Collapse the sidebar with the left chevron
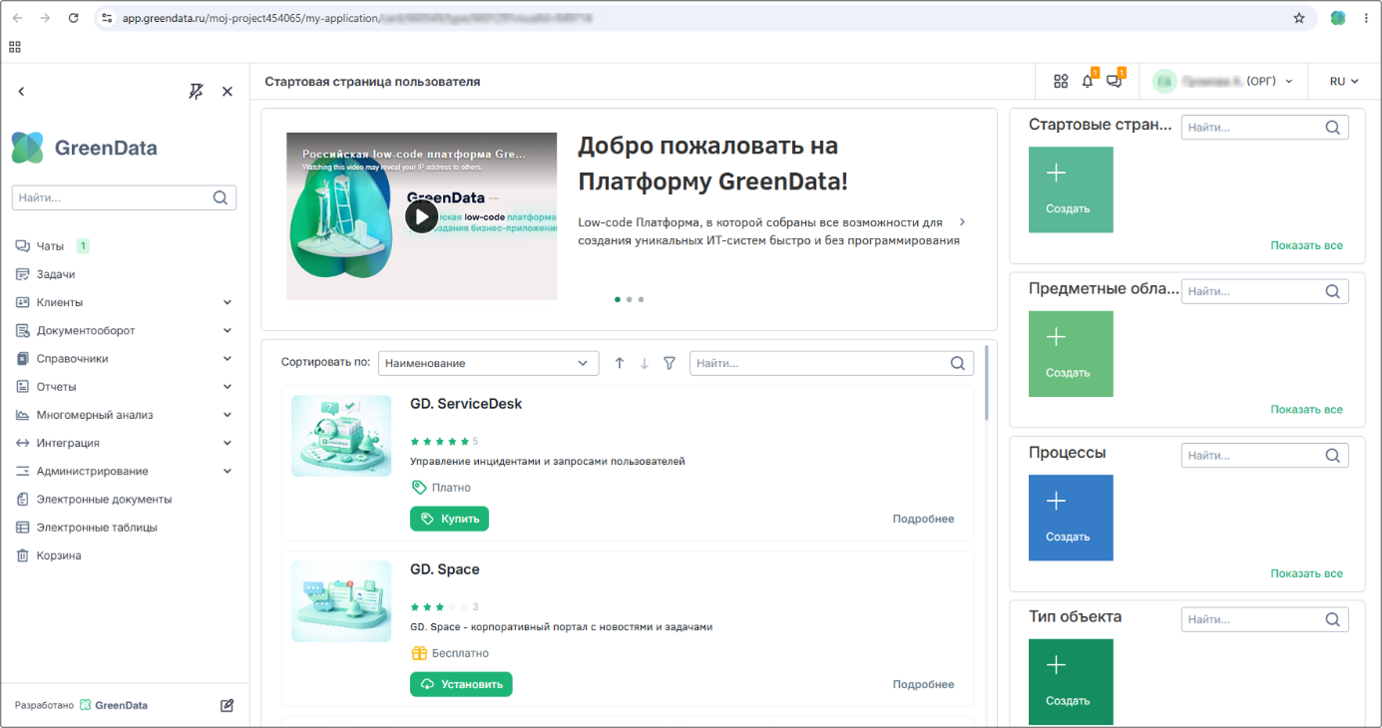 point(21,92)
